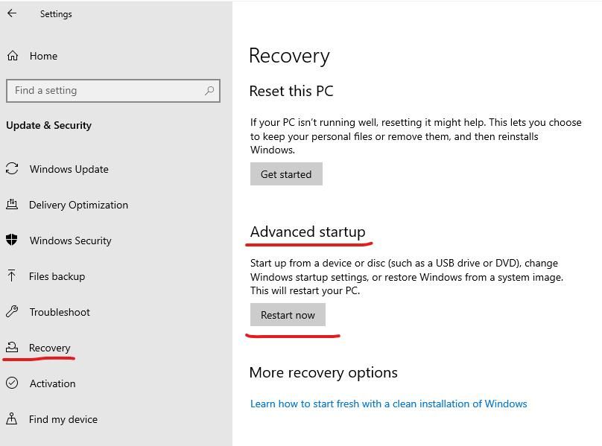Click Restart now under Advanced startup
This screenshot has height=446, width=602.
[x=288, y=315]
